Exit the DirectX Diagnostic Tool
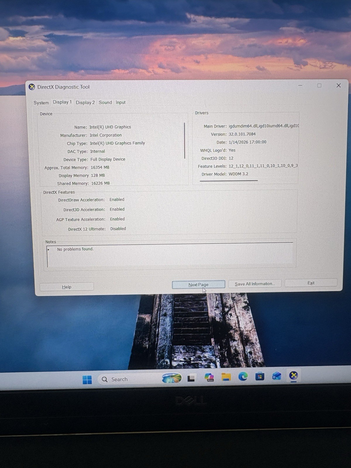This screenshot has height=468, width=351. [x=311, y=283]
